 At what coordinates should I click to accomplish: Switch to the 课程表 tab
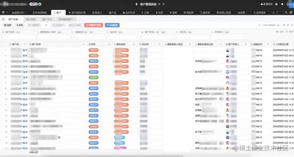[x=188, y=13]
